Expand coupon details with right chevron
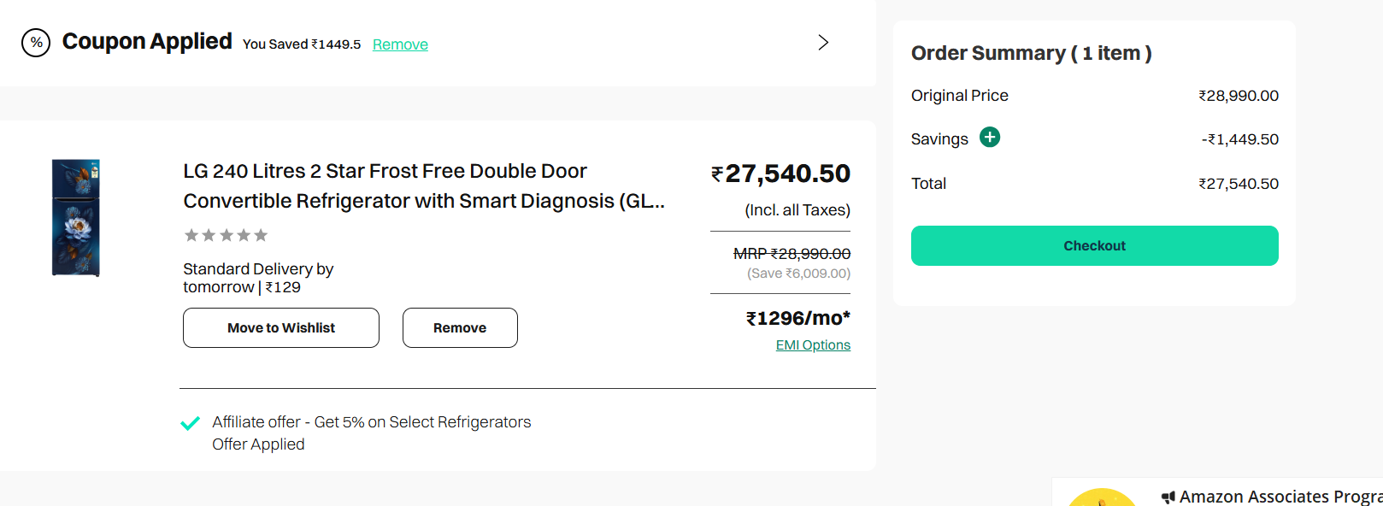Screen dimensions: 1383x506 coord(823,43)
